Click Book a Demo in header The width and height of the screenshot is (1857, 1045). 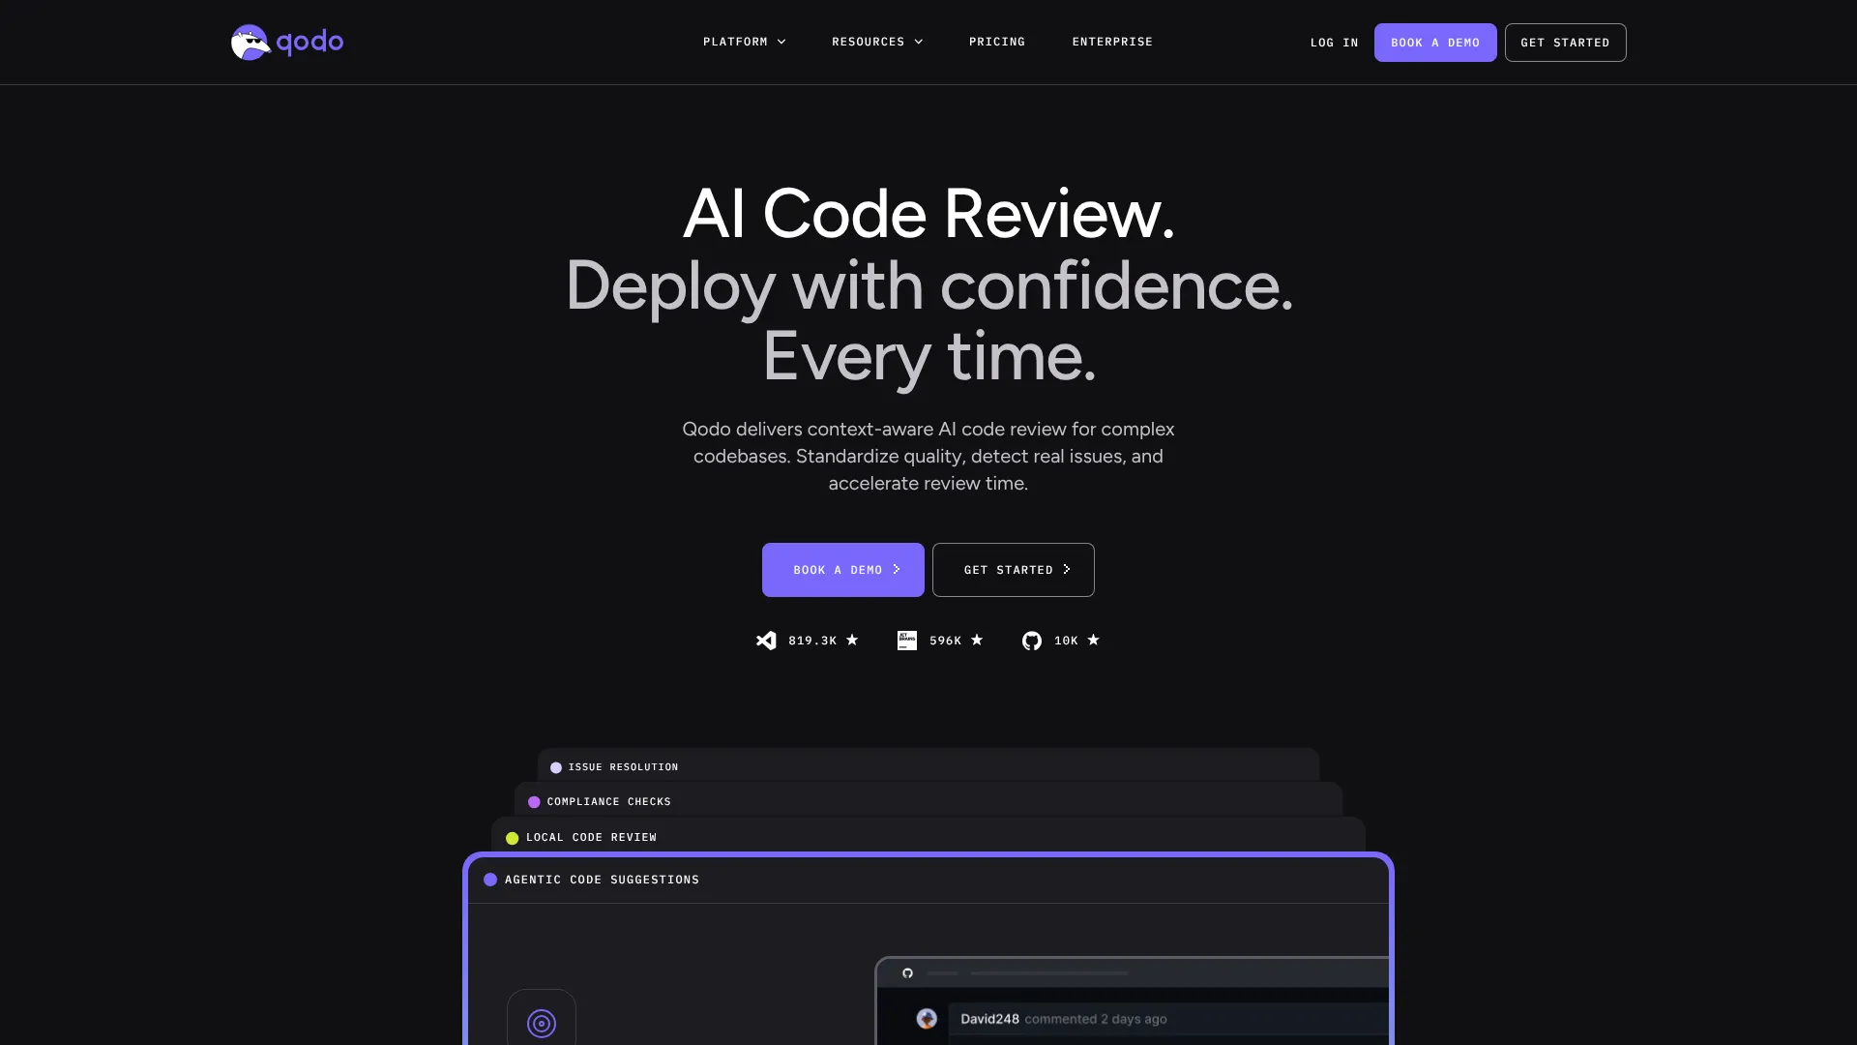pos(1435,43)
